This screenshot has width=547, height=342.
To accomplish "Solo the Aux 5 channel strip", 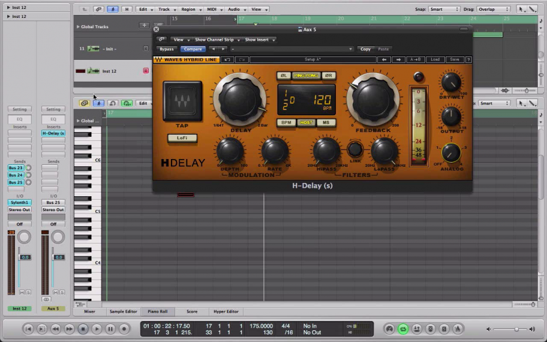I will pyautogui.click(x=62, y=292).
